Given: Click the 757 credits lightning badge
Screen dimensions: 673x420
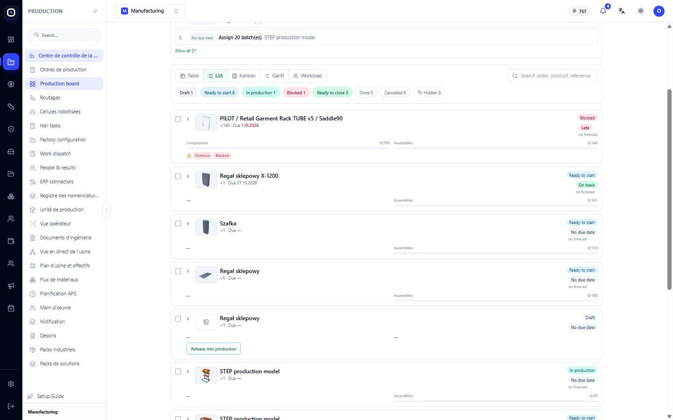Looking at the screenshot, I should [579, 11].
